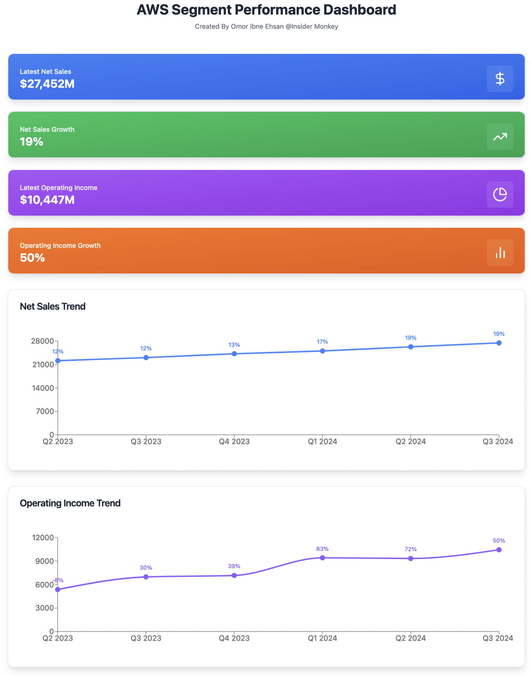Click the dollar sign icon on Net Sales card
Screen dimensions: 531x676
tap(500, 79)
